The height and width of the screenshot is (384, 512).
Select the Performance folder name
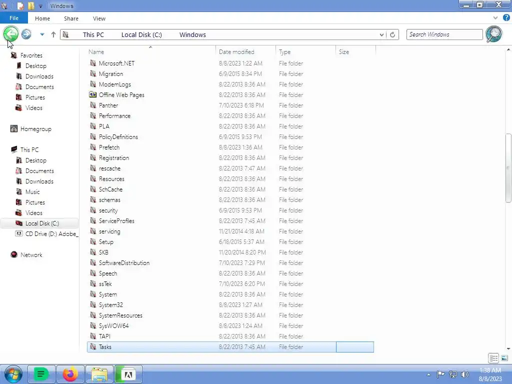pyautogui.click(x=114, y=116)
